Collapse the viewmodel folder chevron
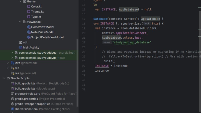 click(x=20, y=22)
